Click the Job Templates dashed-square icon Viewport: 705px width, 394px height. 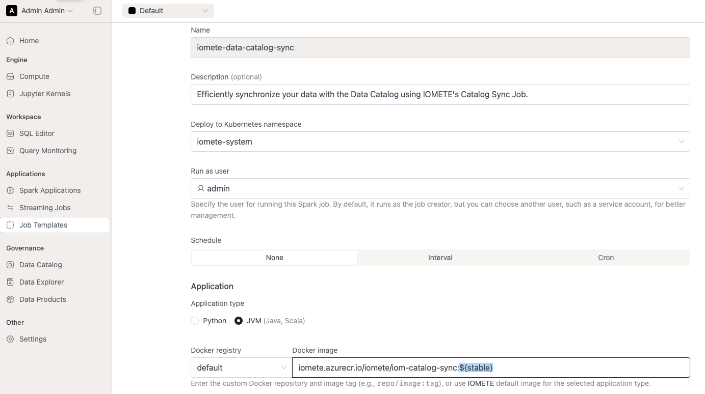(x=10, y=225)
